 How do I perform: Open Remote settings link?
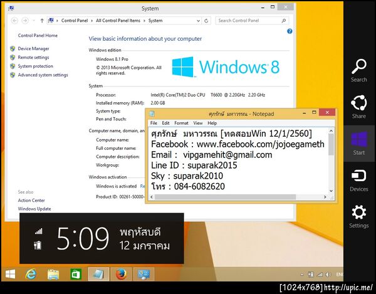tap(33, 57)
